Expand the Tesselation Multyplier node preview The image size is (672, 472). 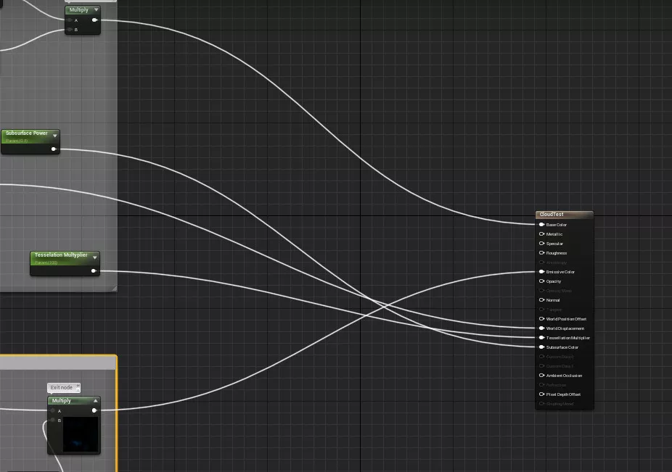tap(94, 257)
